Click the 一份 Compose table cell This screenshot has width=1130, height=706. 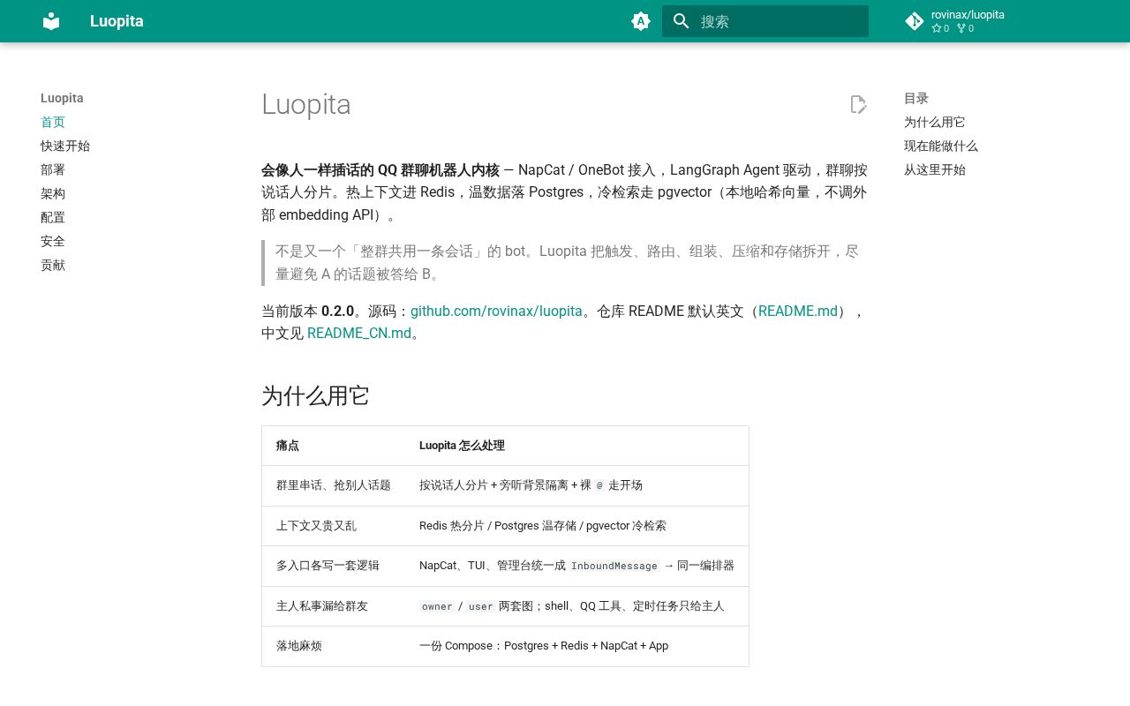(x=576, y=646)
